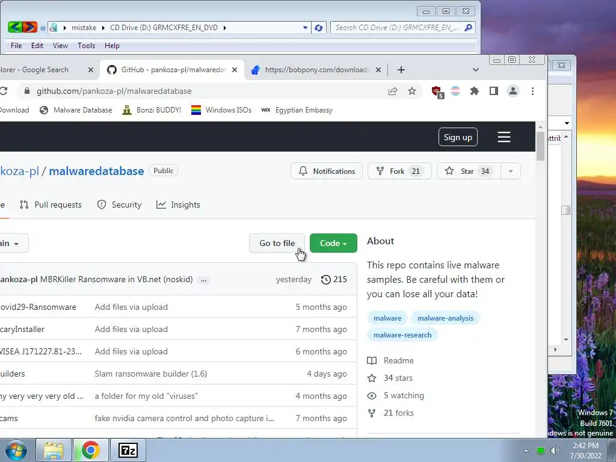Screen dimensions: 616x462
Task: Open 7-Zip from the taskbar
Action: [x=128, y=450]
